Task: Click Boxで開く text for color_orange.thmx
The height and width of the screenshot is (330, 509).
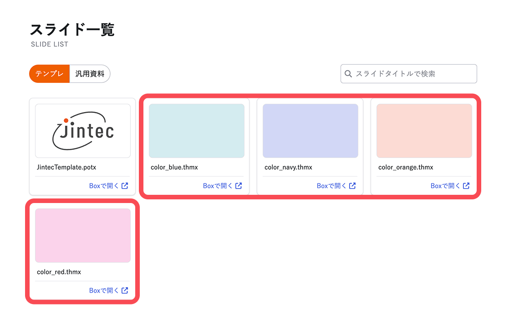Action: (x=445, y=186)
